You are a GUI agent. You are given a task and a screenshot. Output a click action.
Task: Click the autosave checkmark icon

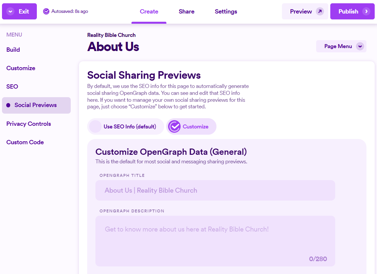pyautogui.click(x=46, y=11)
